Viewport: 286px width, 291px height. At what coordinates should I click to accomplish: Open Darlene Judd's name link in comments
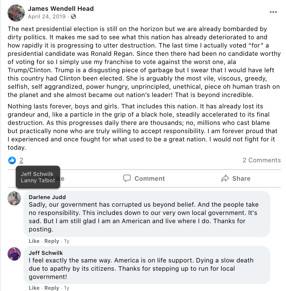coord(47,197)
